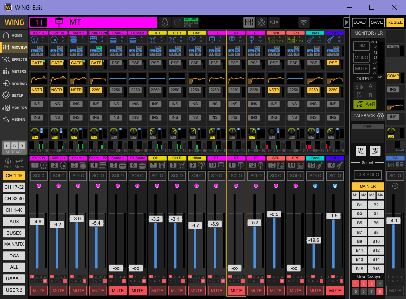Click the Wi-Fi connection icon
The width and height of the screenshot is (406, 299).
coord(304,22)
